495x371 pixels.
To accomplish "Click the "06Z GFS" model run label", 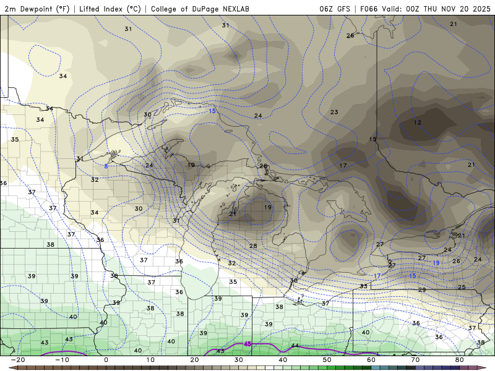I will click(335, 9).
